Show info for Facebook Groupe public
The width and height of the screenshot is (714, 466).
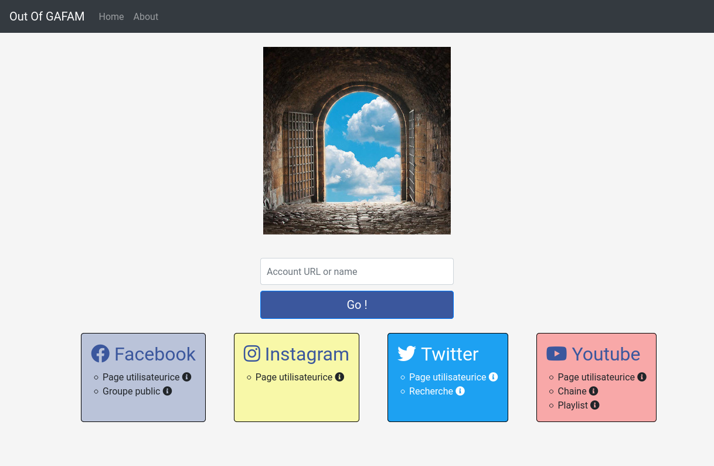167,391
